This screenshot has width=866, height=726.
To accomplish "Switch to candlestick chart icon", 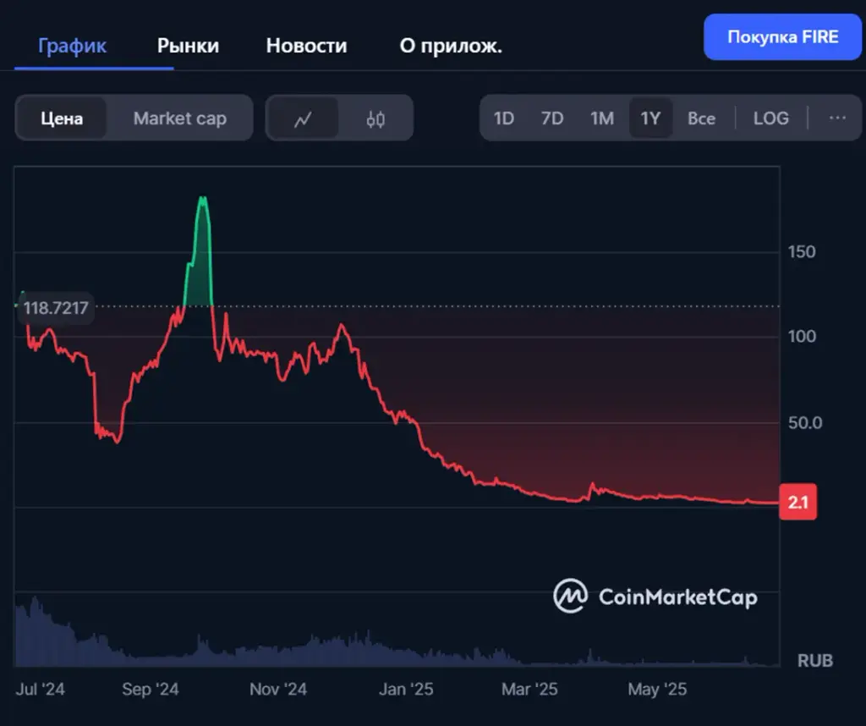I will click(375, 118).
